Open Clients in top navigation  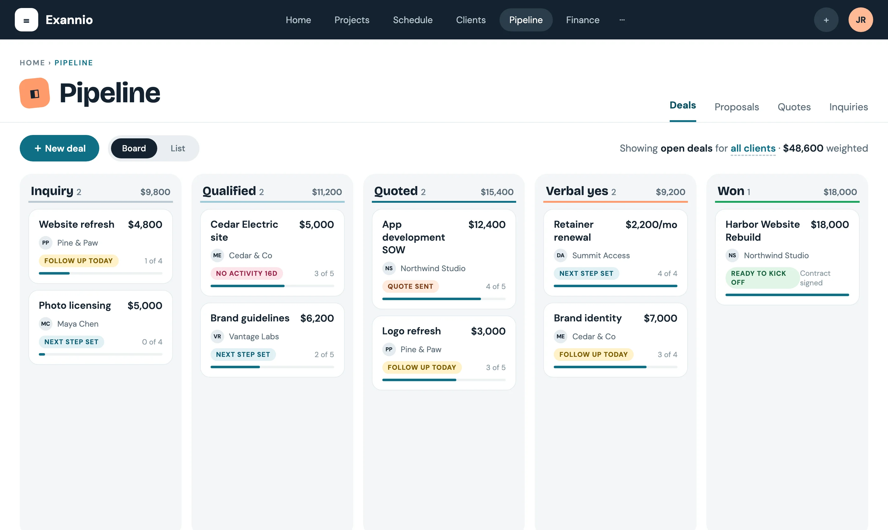click(x=471, y=20)
